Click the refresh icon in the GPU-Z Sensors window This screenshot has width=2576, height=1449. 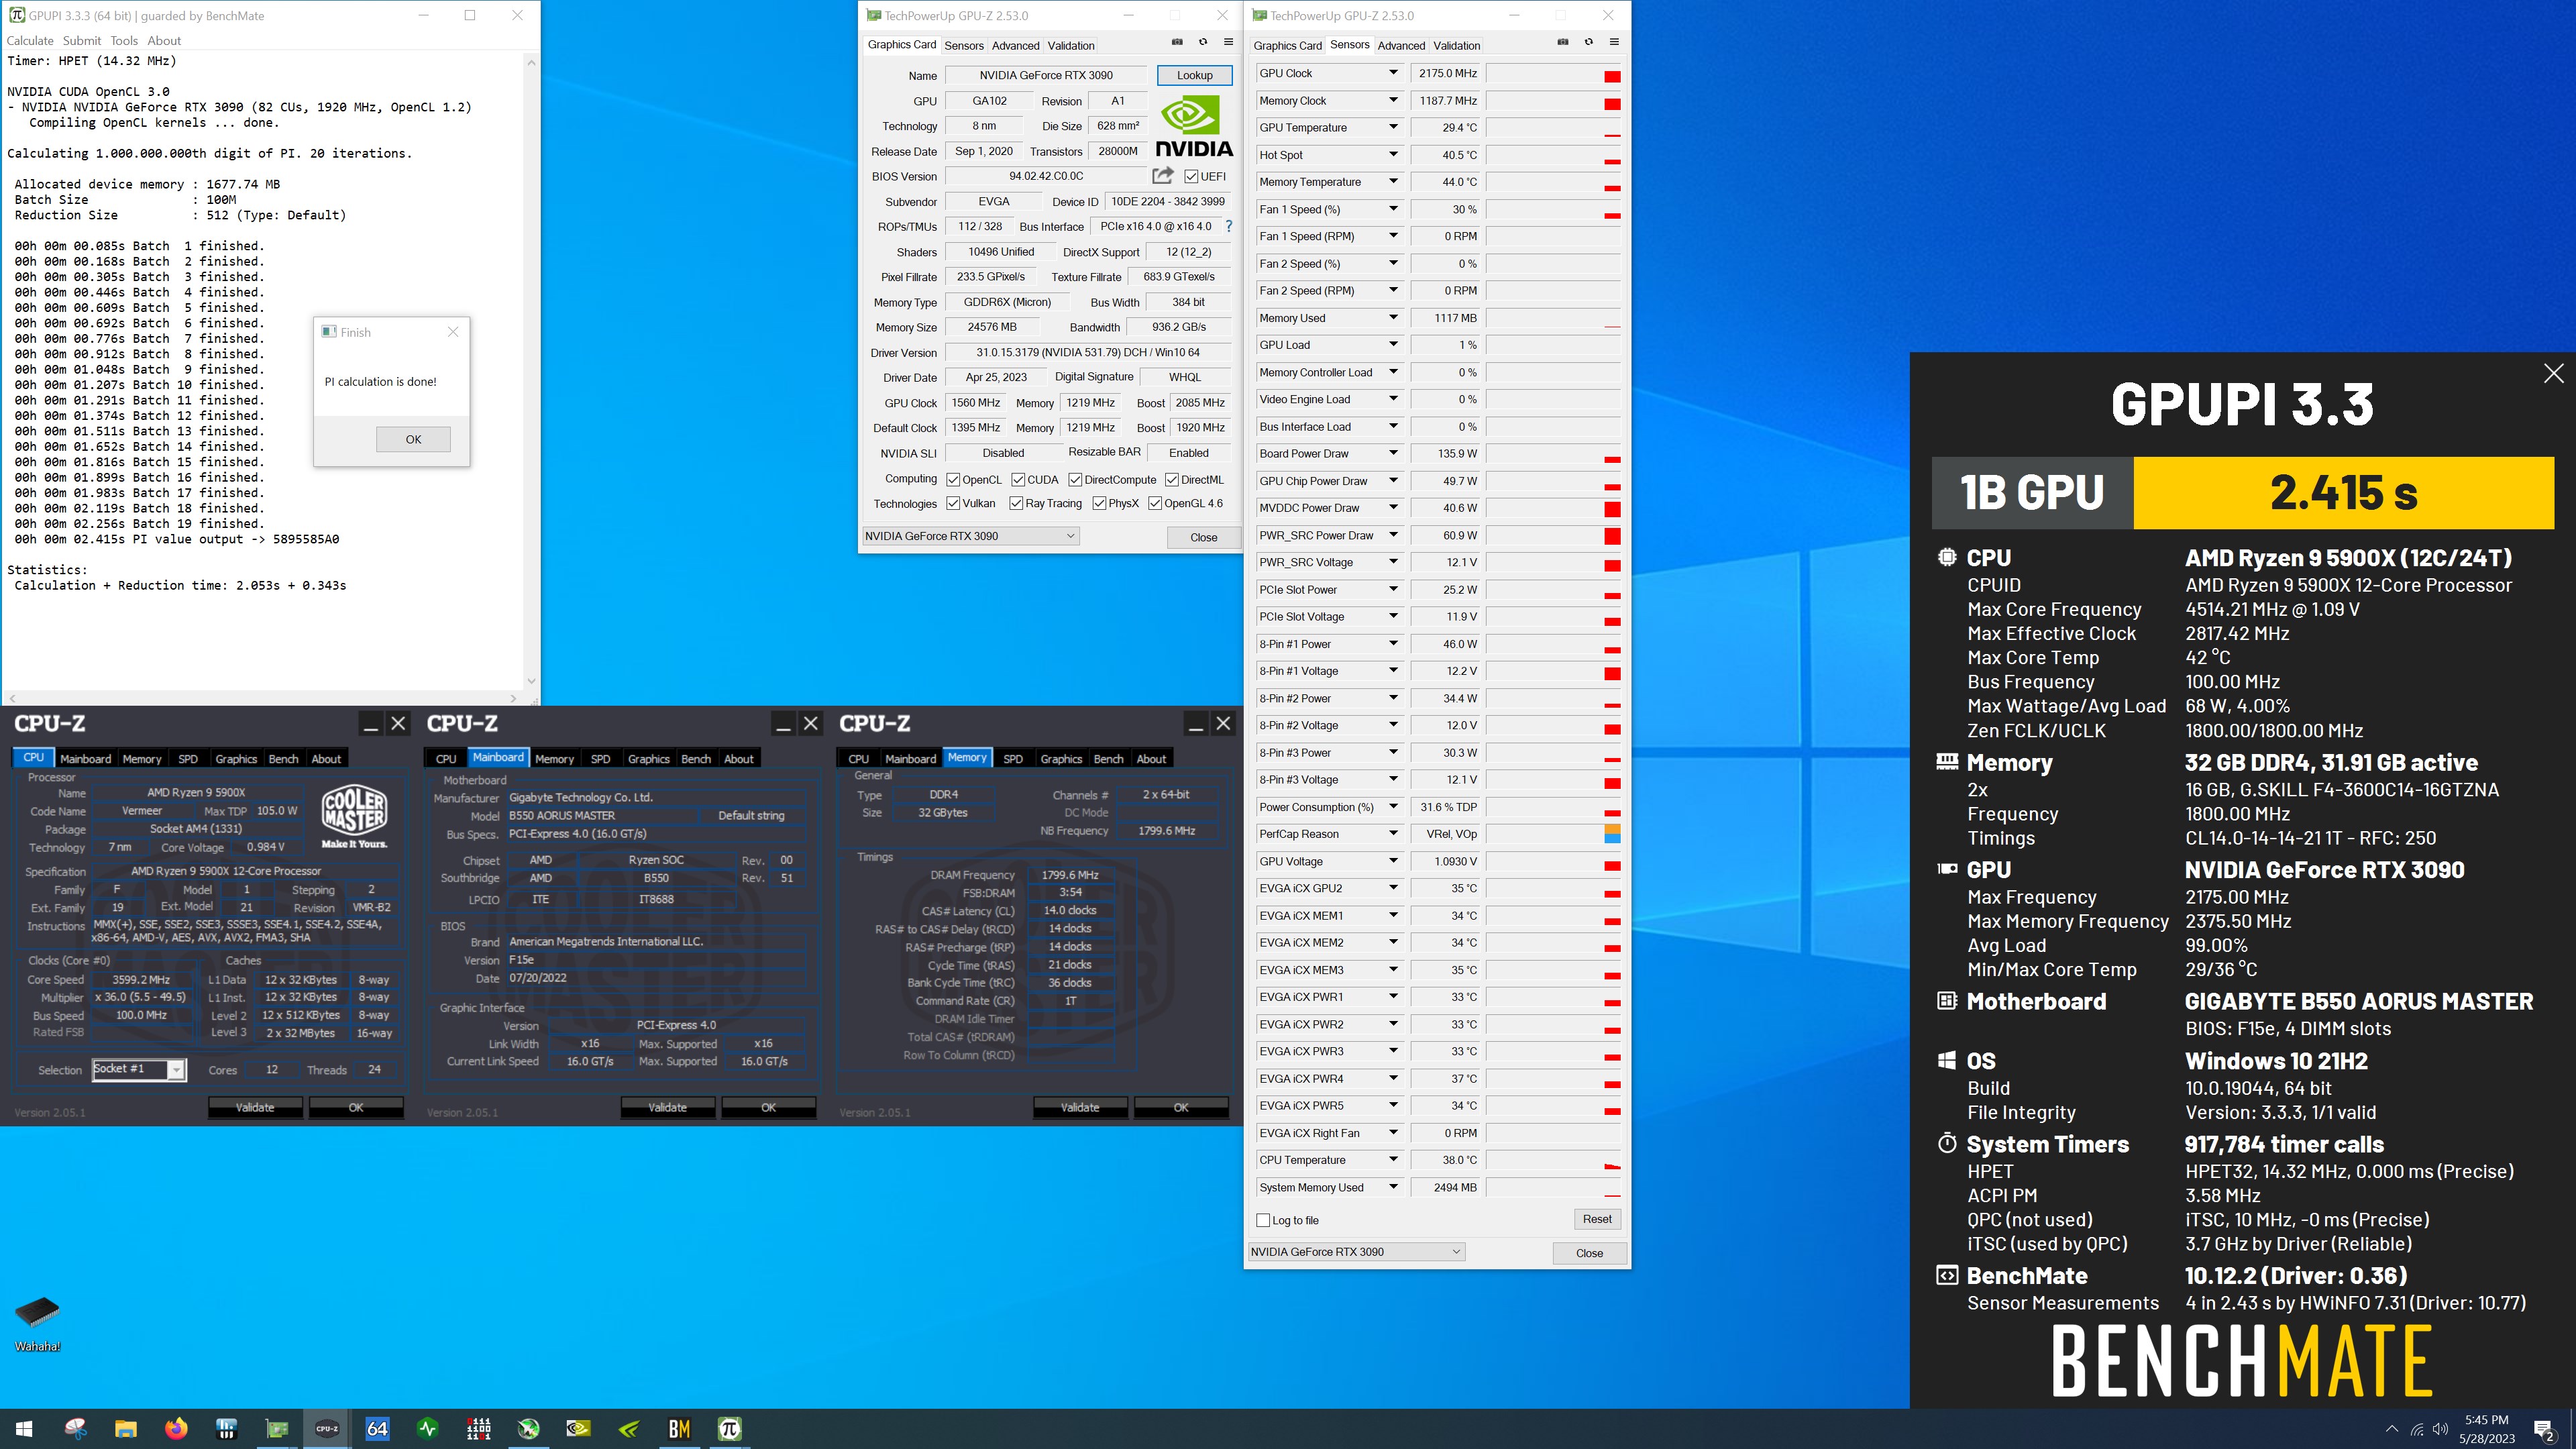point(1589,42)
